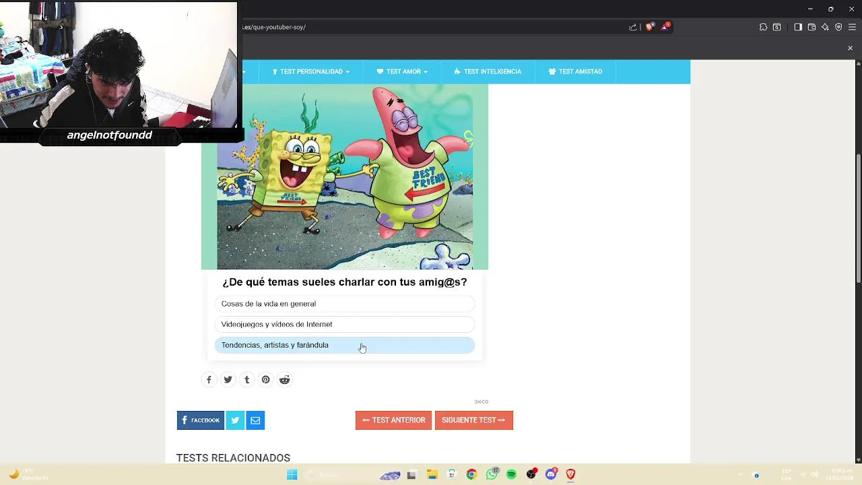Share page via the Reddit circle icon
This screenshot has height=485, width=862.
pos(284,380)
